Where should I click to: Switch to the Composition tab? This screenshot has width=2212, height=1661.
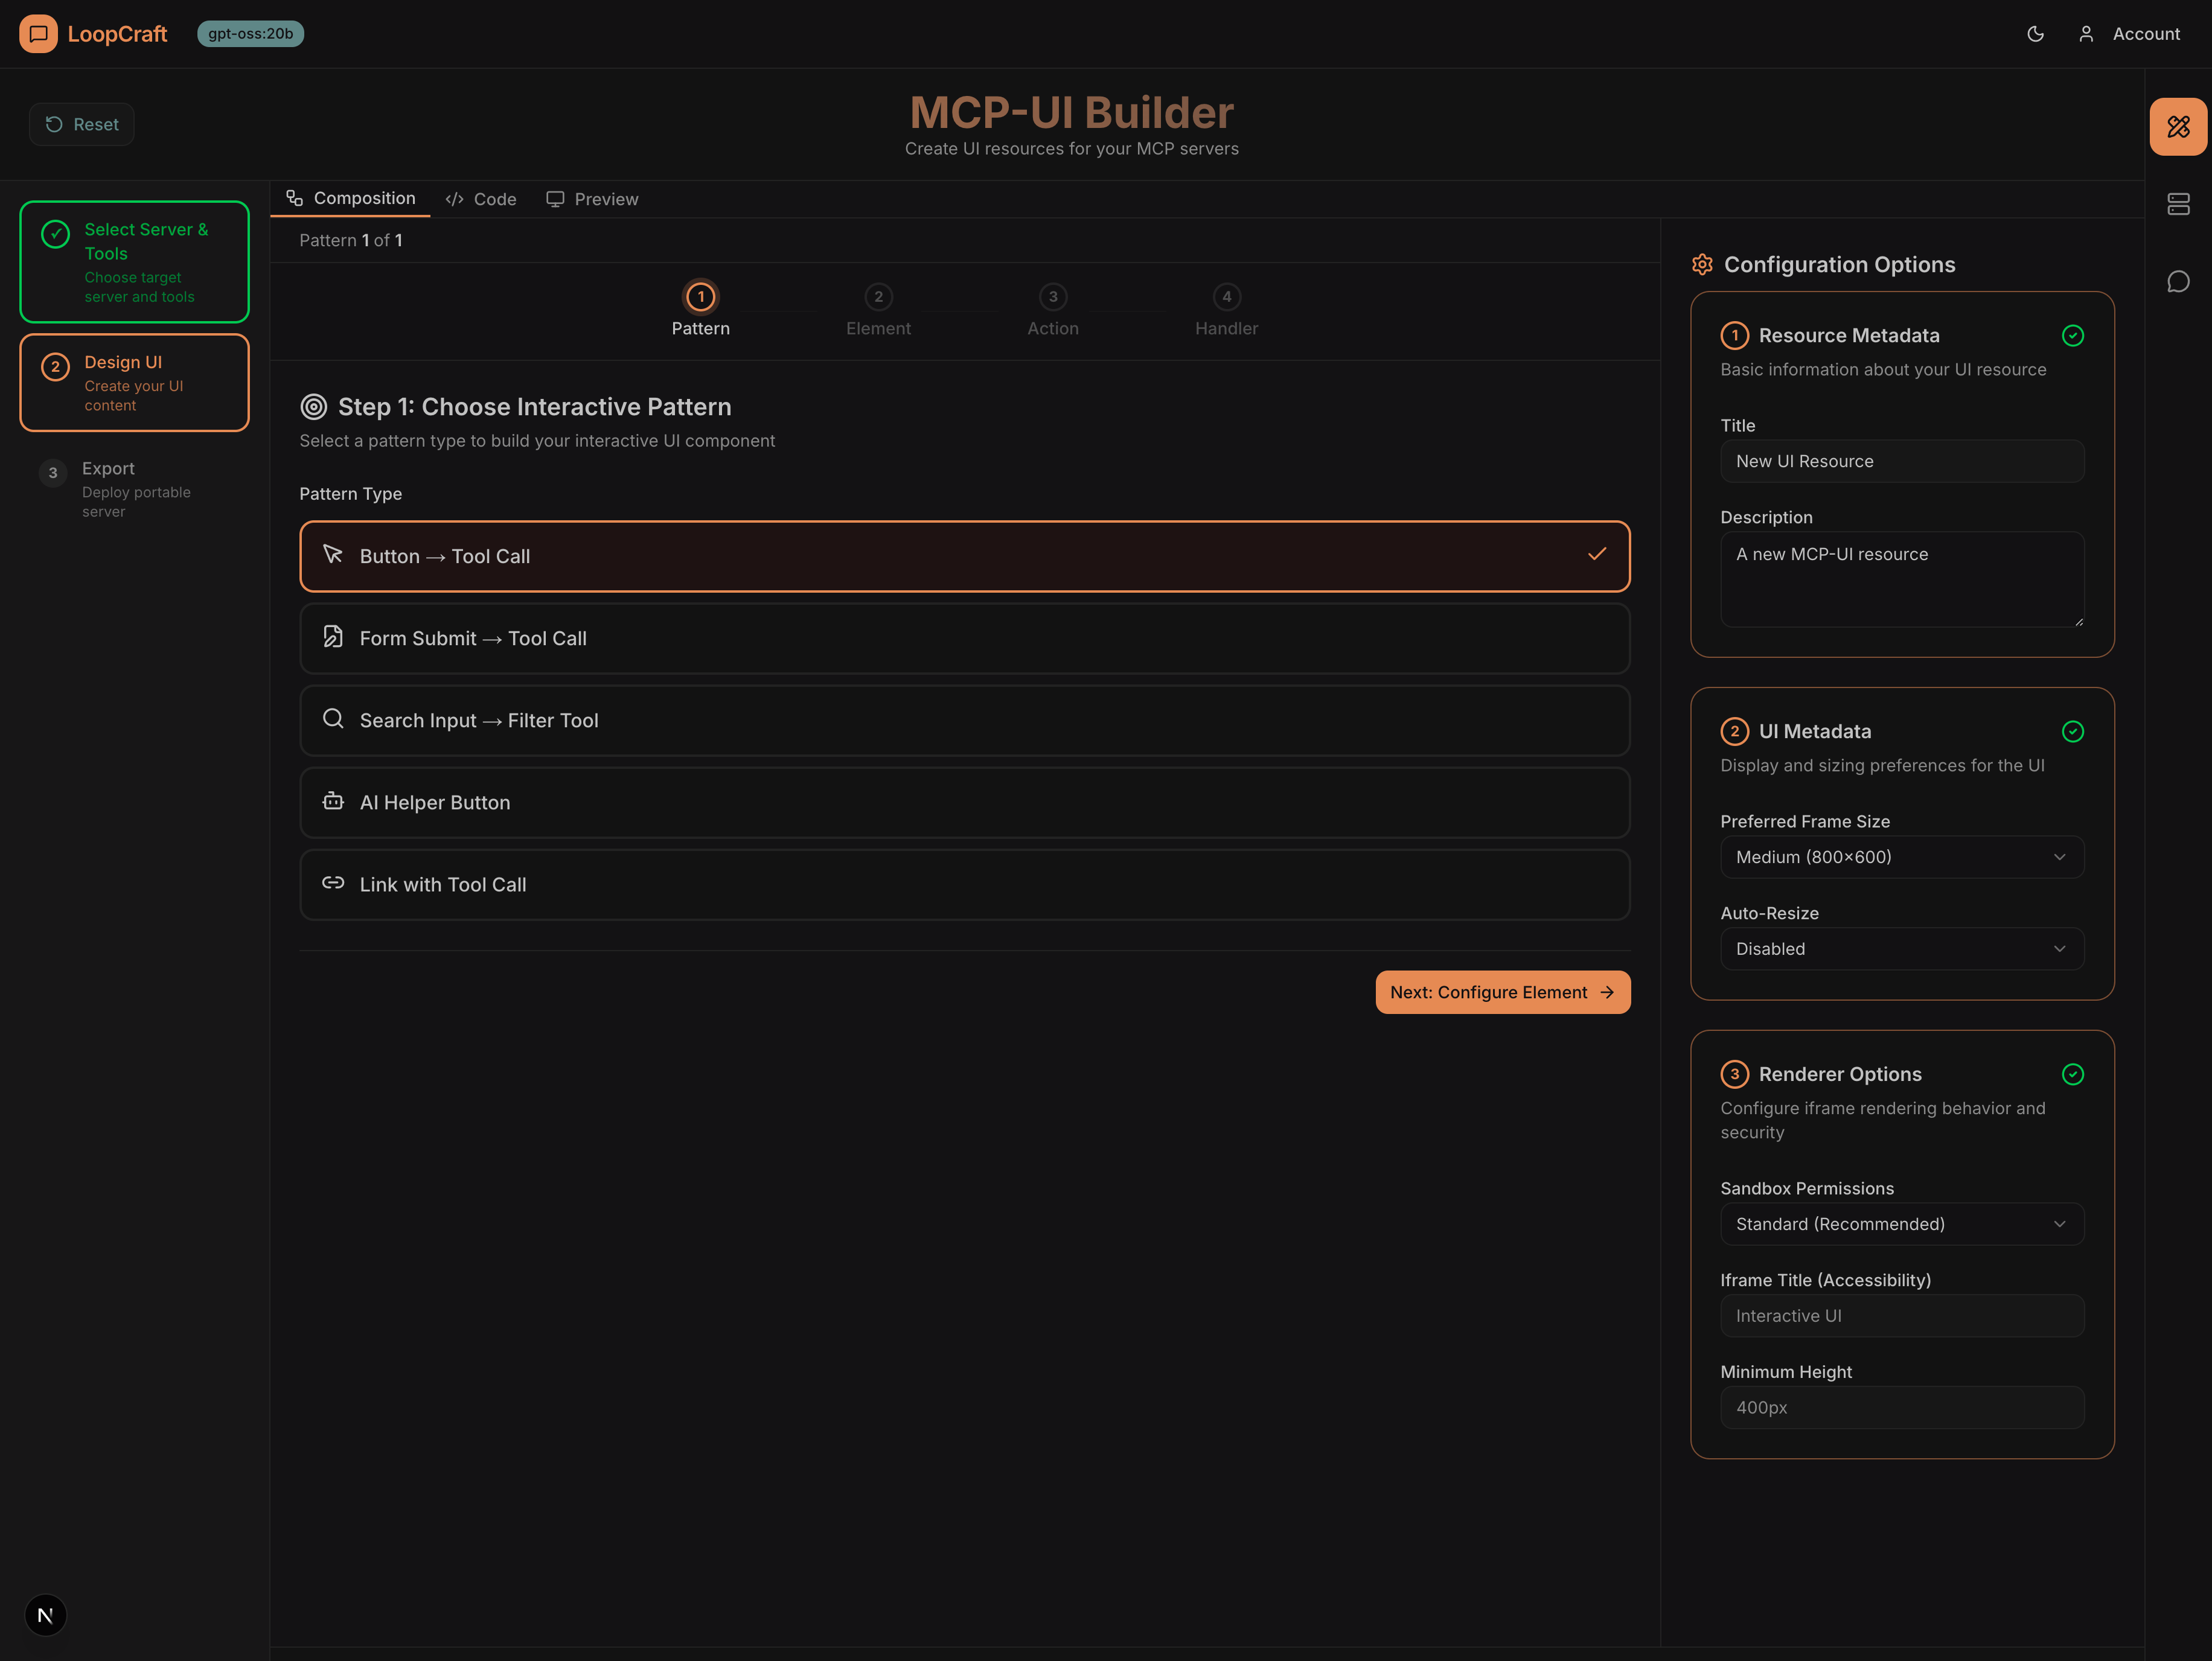click(350, 198)
